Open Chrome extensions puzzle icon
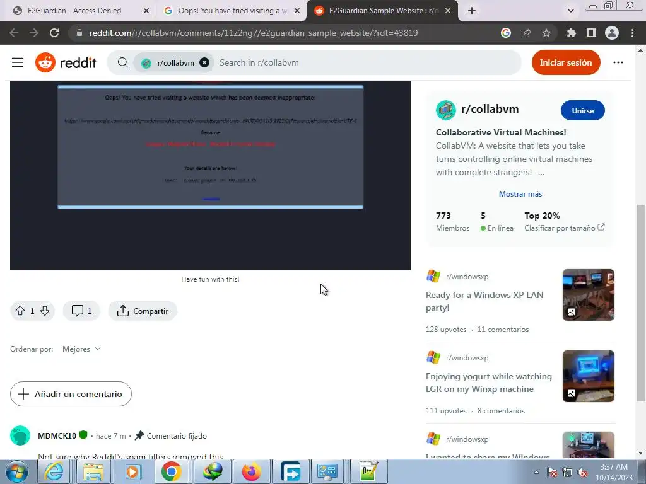 [572, 33]
